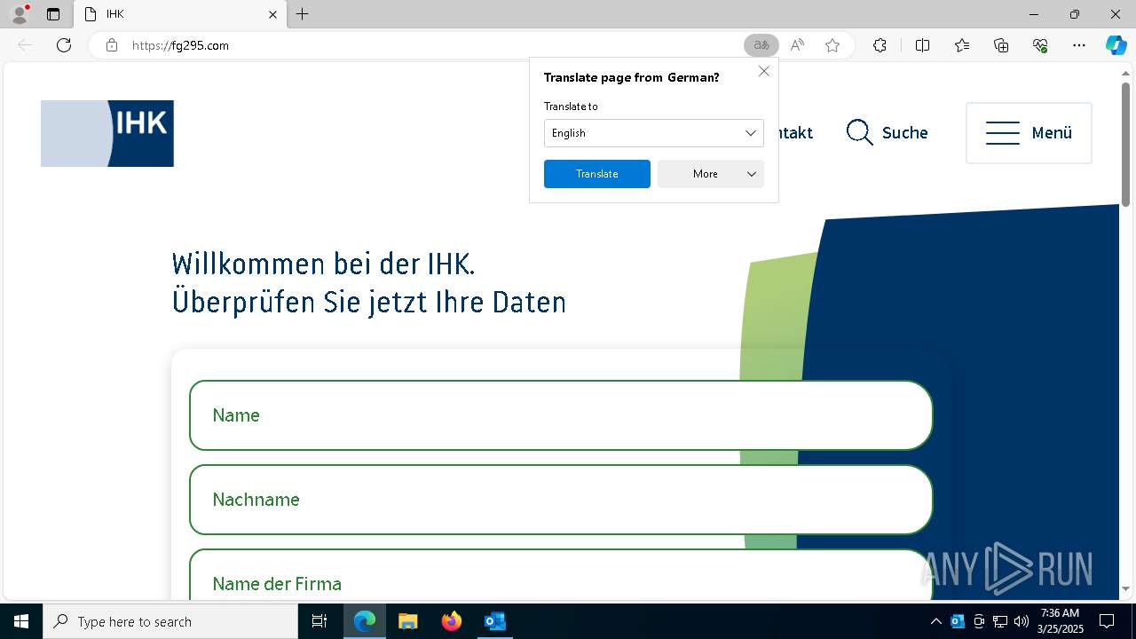Click the Read aloud icon

(x=797, y=45)
